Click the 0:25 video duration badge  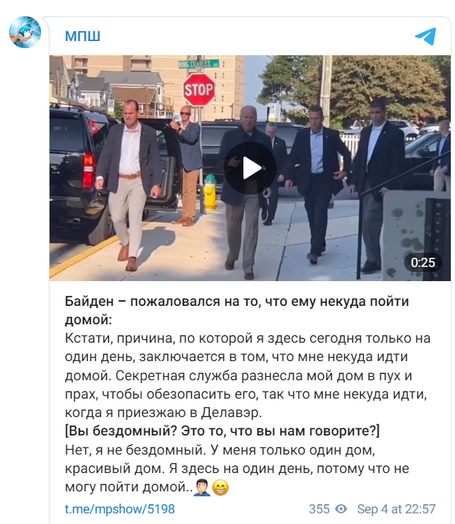422,262
